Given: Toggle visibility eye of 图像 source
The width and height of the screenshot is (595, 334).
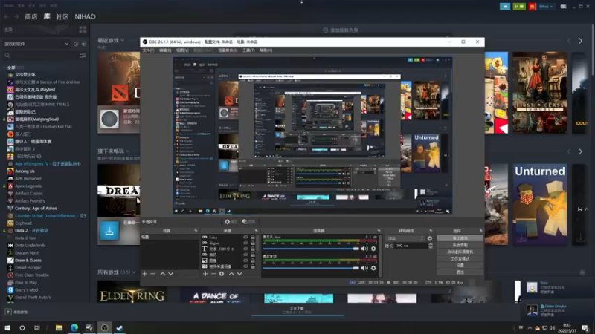Looking at the screenshot, I should tap(245, 261).
